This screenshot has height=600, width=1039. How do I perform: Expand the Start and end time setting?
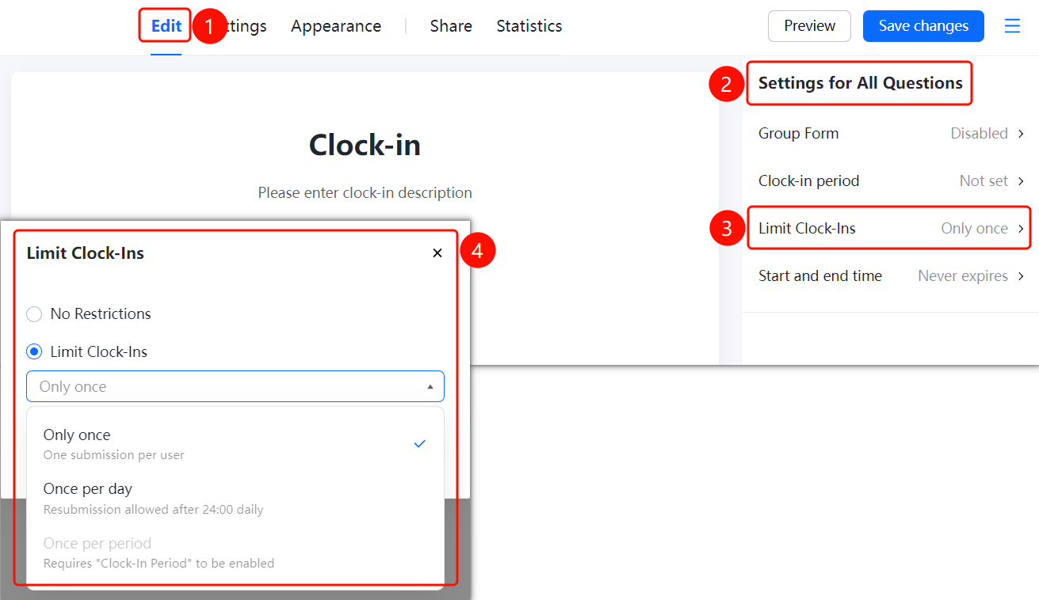[891, 276]
